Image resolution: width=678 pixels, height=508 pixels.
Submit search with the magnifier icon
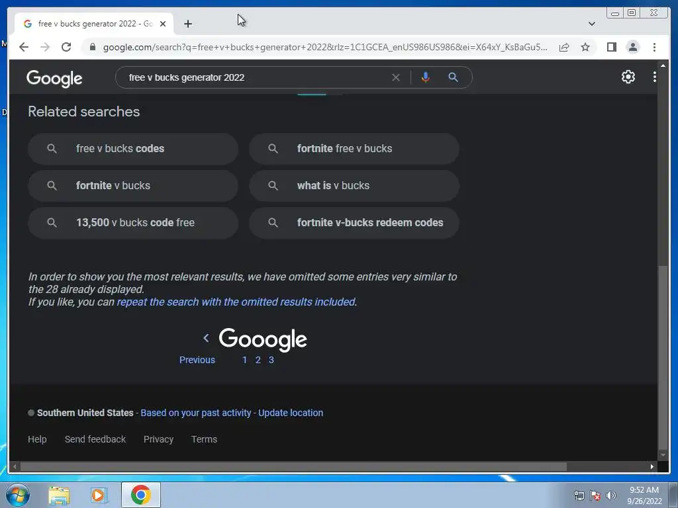click(453, 77)
